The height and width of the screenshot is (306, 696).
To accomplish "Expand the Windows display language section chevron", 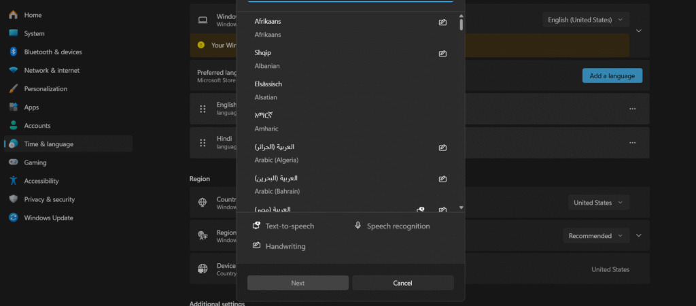I will tap(639, 31).
